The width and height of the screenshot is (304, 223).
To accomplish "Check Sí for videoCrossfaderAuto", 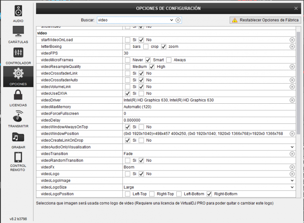I will (x=128, y=80).
